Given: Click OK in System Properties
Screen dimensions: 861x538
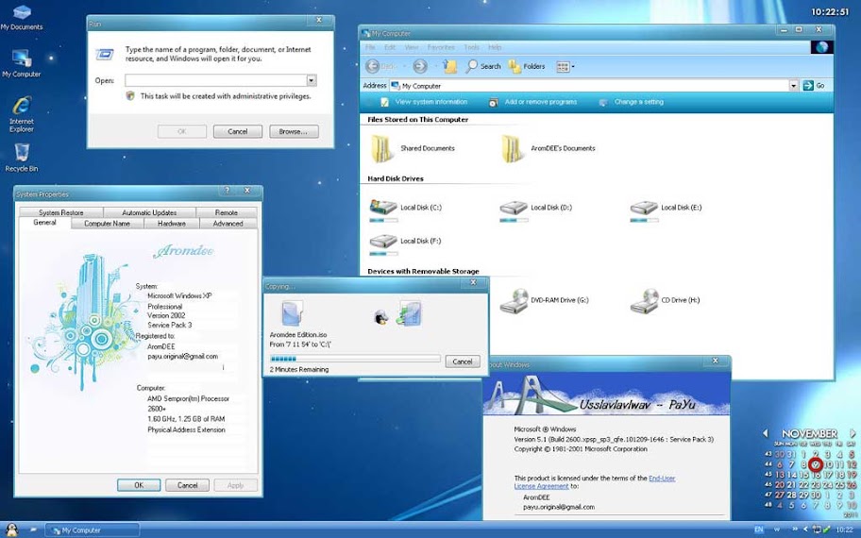Looking at the screenshot, I should click(x=139, y=485).
